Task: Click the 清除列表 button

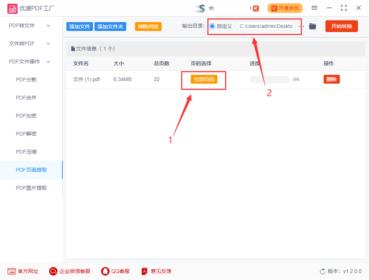Action: (x=148, y=27)
